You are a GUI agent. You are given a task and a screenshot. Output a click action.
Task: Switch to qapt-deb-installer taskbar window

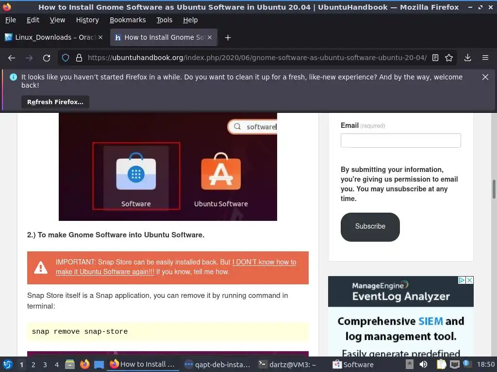pos(217,365)
